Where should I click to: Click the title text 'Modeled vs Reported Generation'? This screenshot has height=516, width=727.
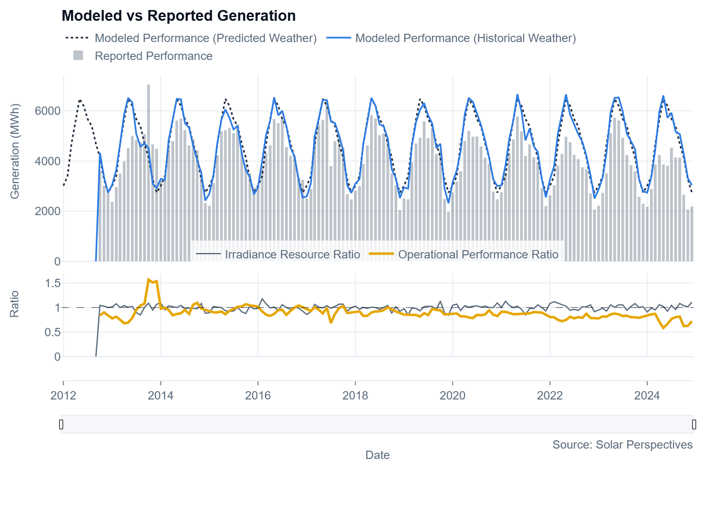coord(180,16)
